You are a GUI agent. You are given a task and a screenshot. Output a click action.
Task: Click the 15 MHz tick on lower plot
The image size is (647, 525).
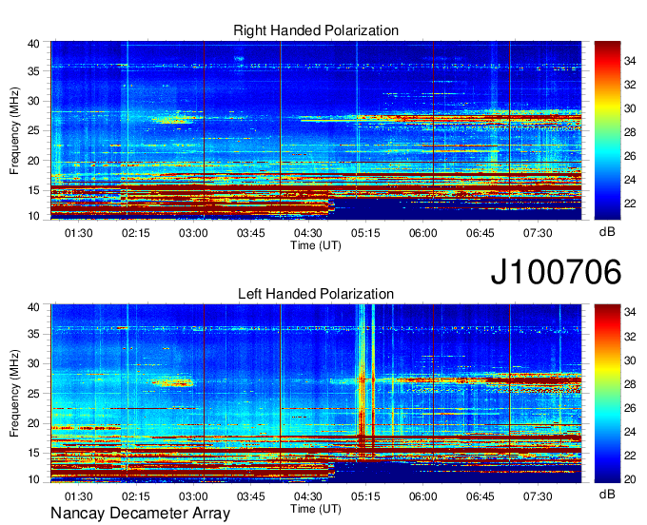tap(33, 453)
